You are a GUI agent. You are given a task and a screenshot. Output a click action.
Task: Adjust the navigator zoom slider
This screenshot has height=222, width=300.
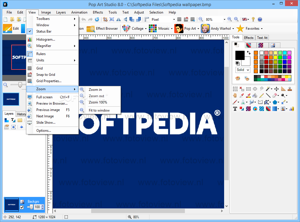(x=20, y=85)
